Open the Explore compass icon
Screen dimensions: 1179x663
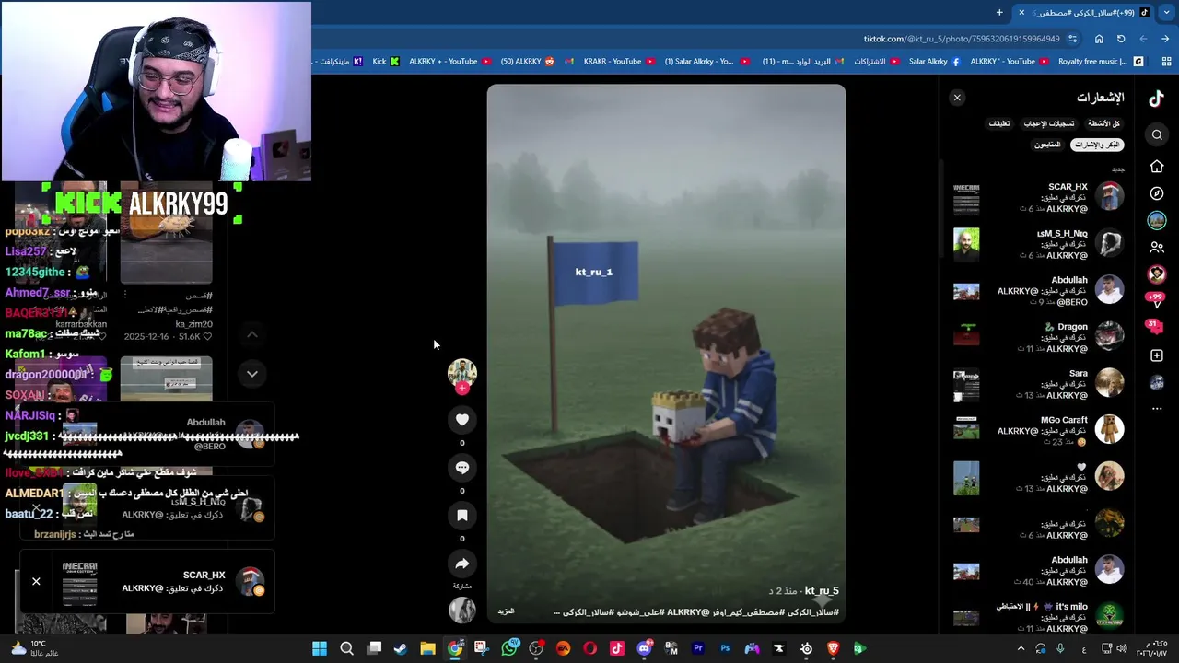(x=1157, y=193)
